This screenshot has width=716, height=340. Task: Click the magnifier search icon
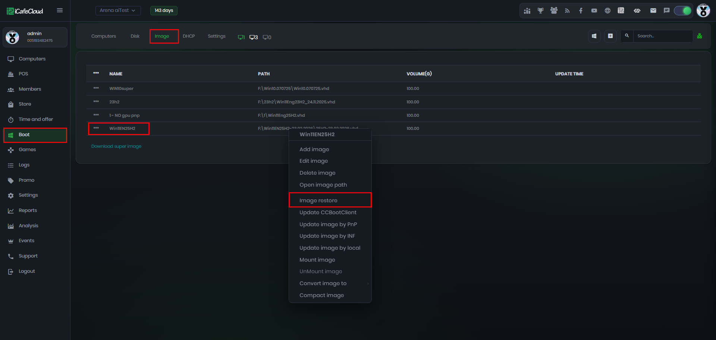(627, 36)
